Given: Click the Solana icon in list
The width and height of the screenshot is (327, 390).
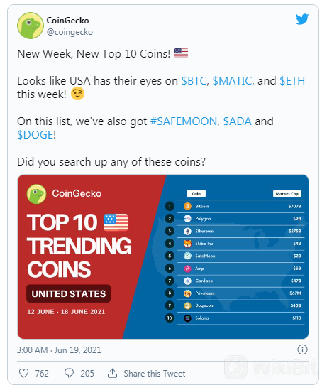Looking at the screenshot, I should 187,318.
